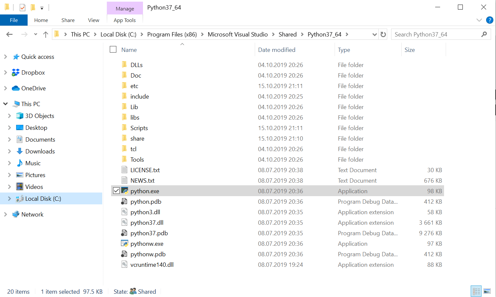This screenshot has width=496, height=297.
Task: Expand the ribbon chevron
Action: tap(479, 20)
